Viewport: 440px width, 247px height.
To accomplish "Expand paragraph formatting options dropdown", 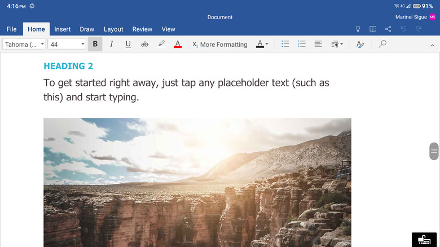I will coord(337,44).
